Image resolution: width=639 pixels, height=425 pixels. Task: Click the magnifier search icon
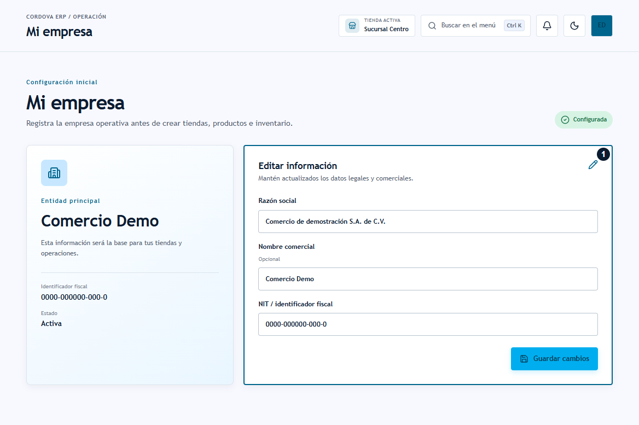click(x=432, y=26)
